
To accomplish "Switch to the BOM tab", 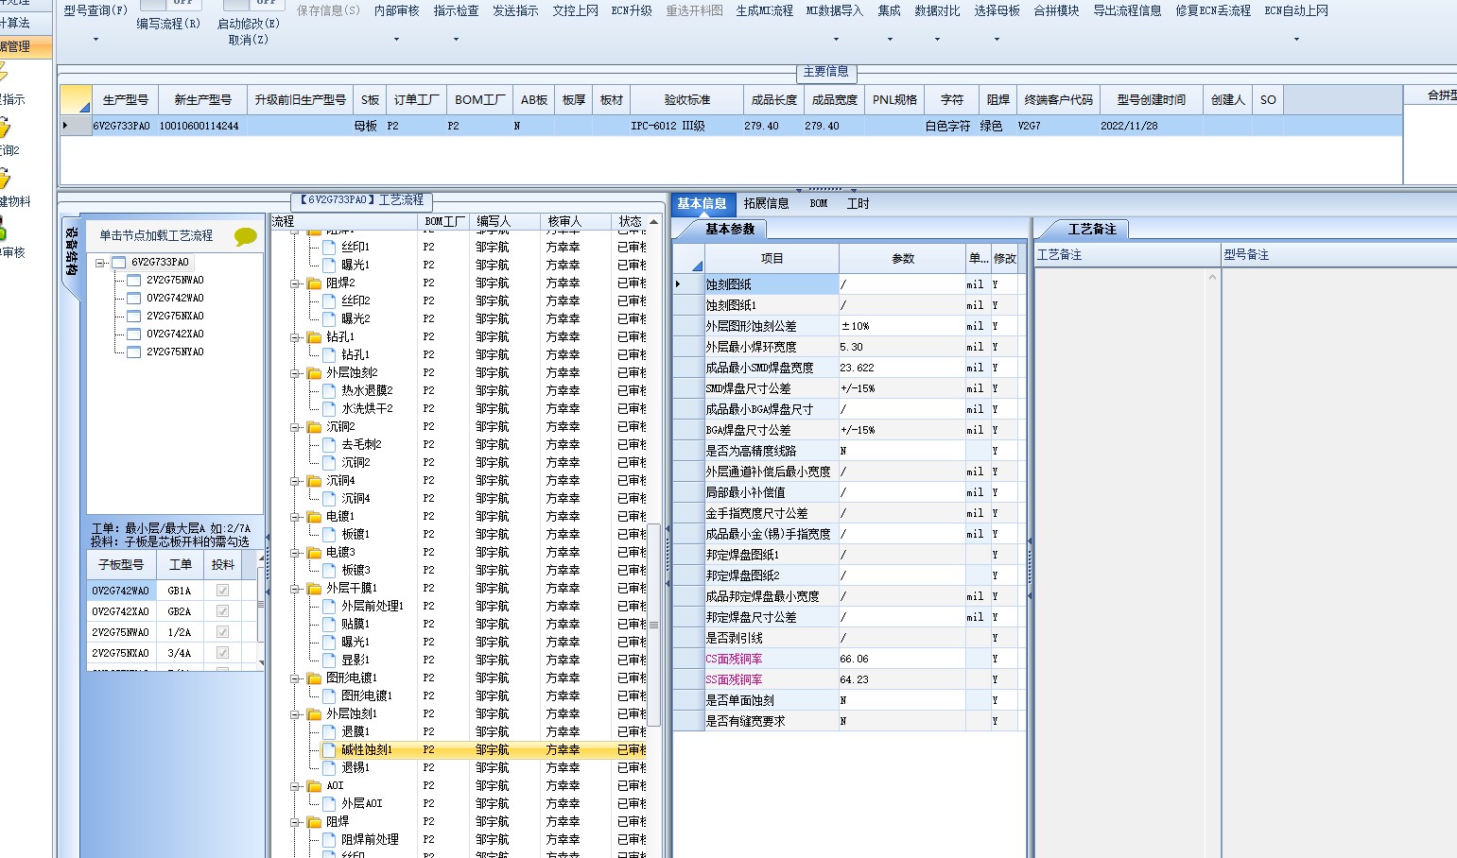I will (819, 203).
